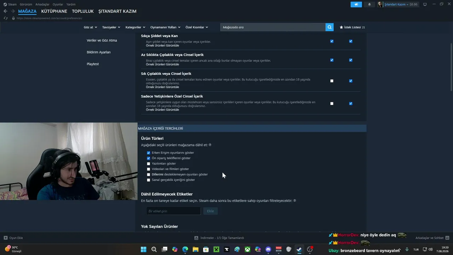Expand the 'Özel Kısımlar' dropdown

(x=197, y=27)
